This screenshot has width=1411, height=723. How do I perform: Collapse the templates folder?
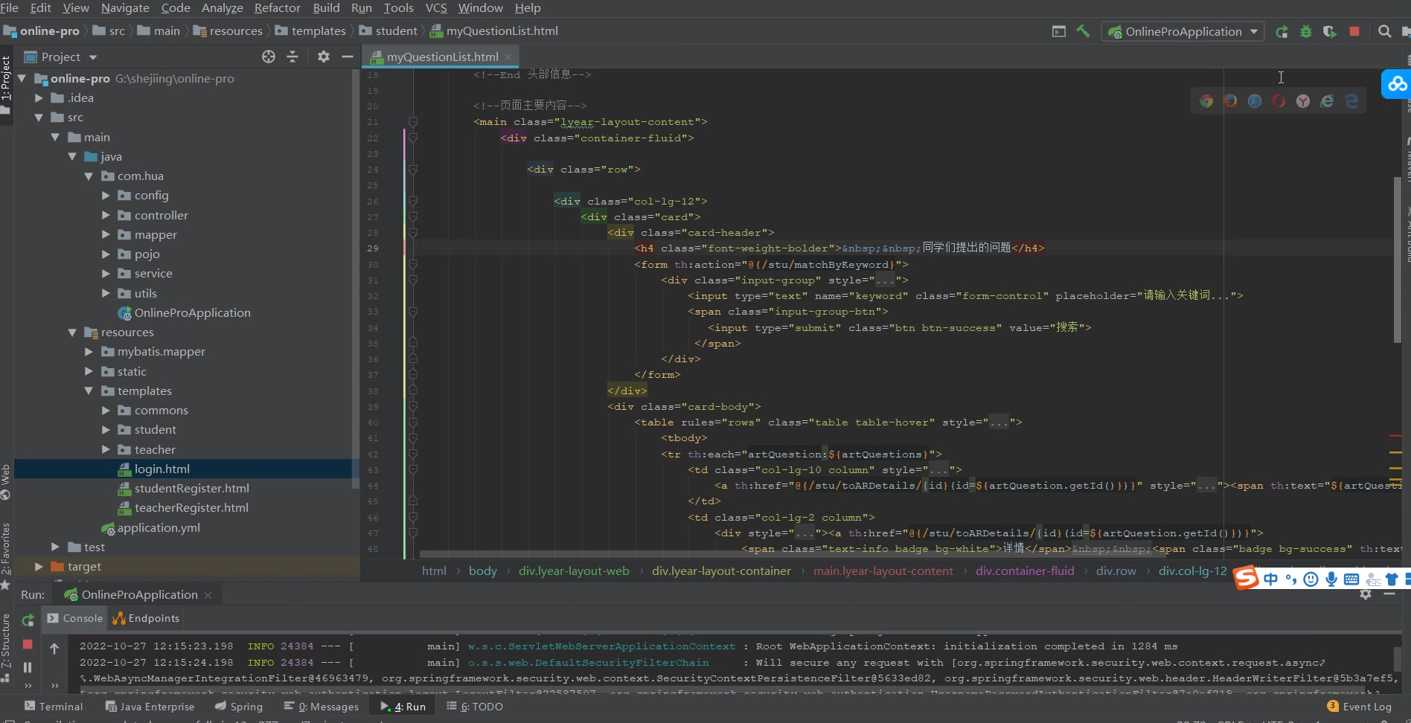click(x=89, y=391)
